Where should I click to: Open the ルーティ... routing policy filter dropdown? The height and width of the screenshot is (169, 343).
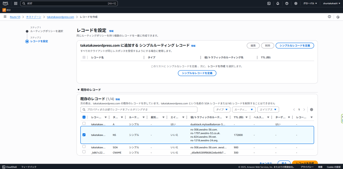click(244, 110)
